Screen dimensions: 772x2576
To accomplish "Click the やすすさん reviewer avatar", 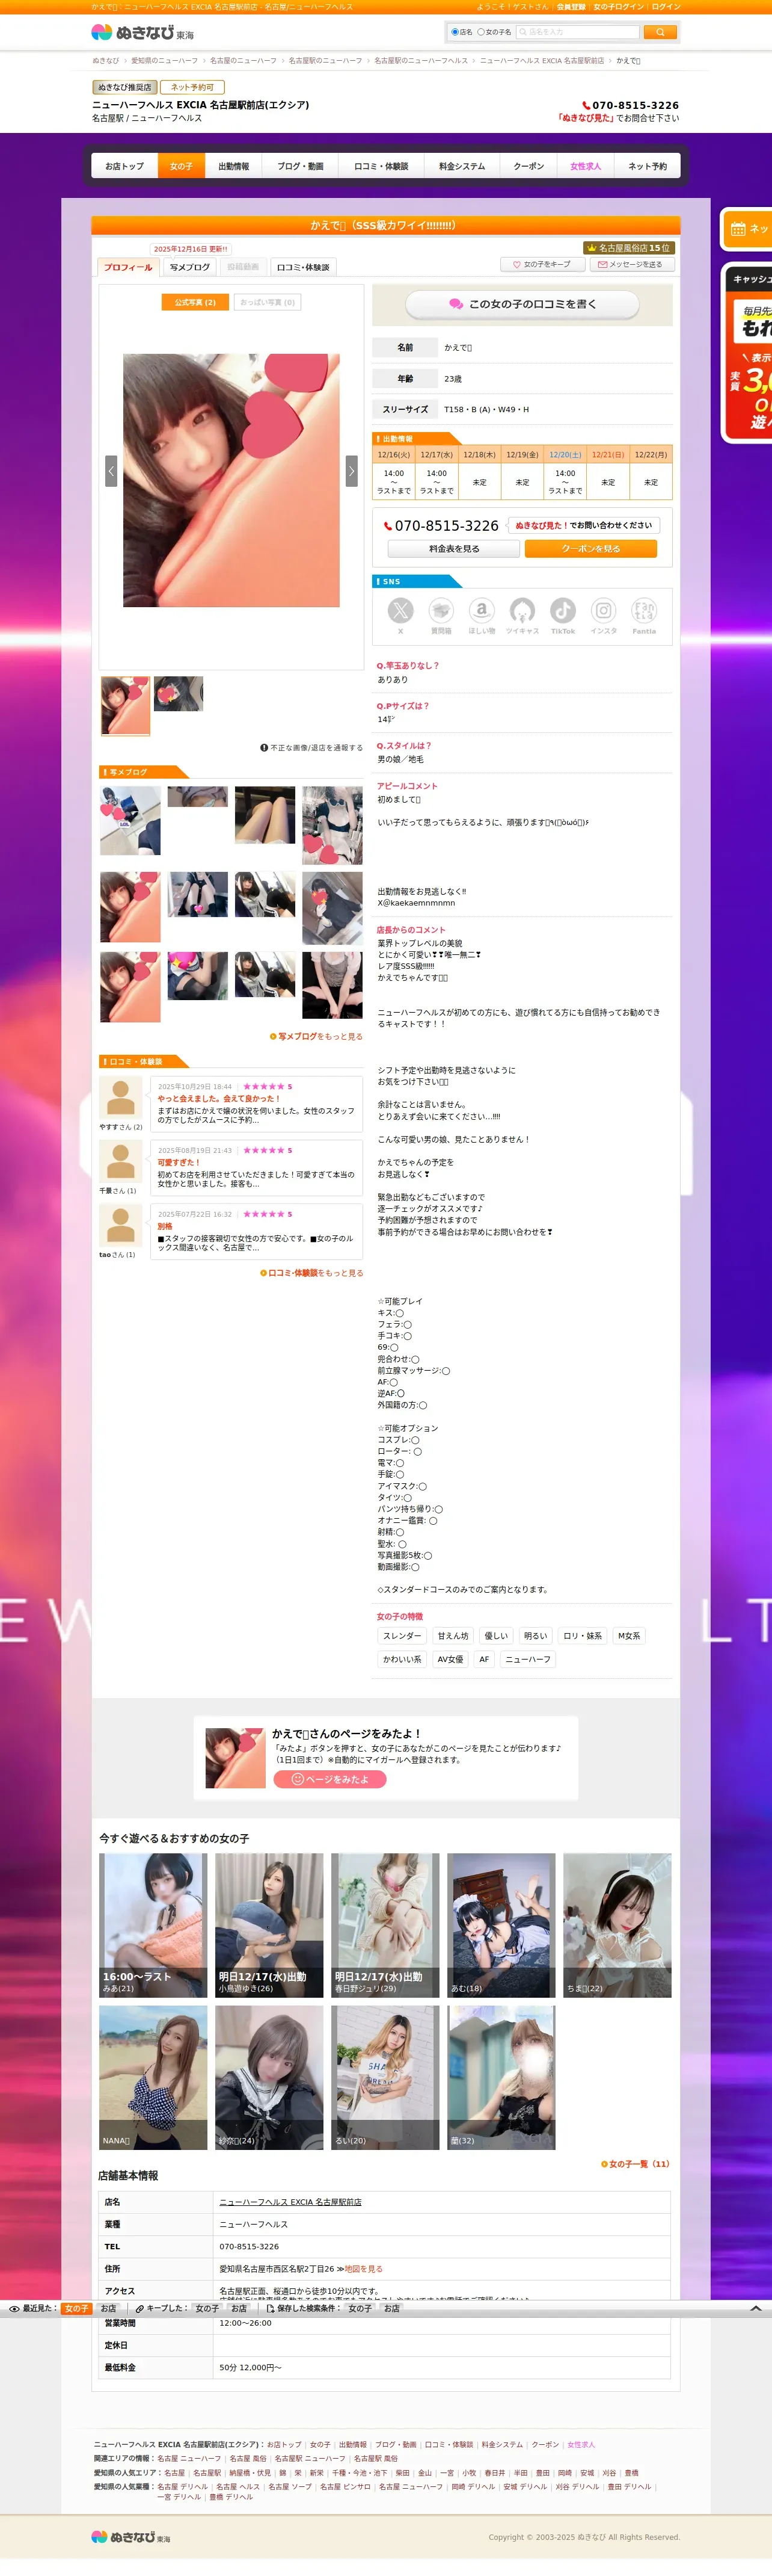I will point(121,1098).
